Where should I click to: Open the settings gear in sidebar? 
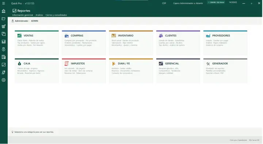(x=4, y=80)
